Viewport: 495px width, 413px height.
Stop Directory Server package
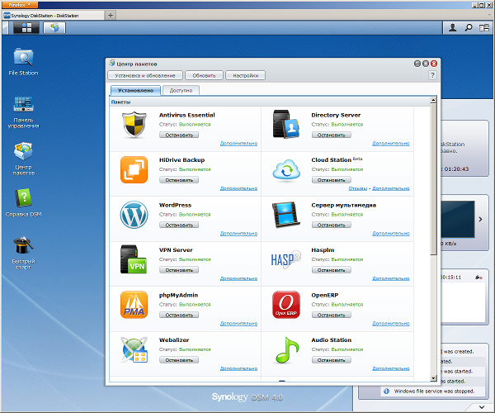(x=331, y=135)
